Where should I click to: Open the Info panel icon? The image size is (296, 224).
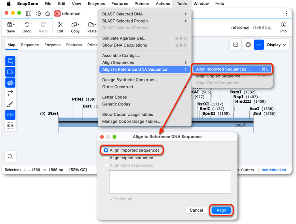[283, 24]
